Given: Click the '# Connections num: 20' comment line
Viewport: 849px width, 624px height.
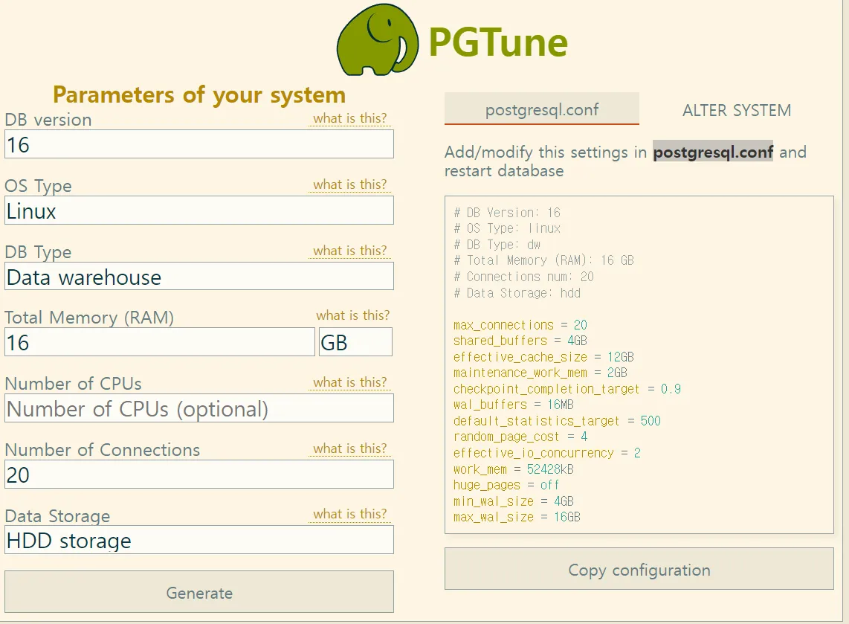Looking at the screenshot, I should tap(524, 276).
